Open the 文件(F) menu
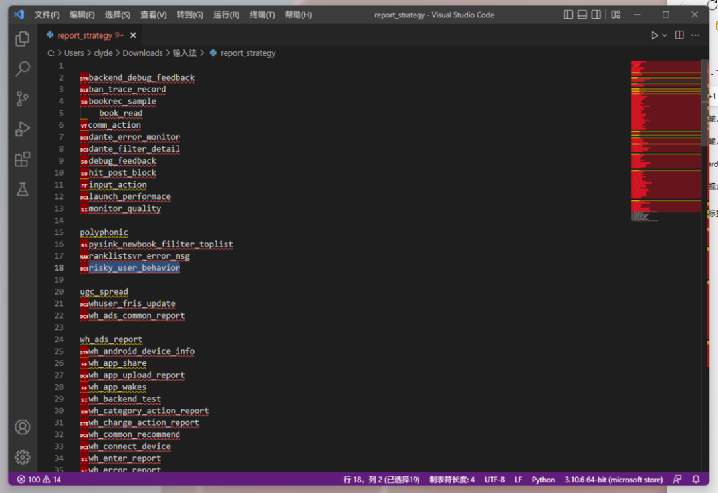 pyautogui.click(x=47, y=15)
